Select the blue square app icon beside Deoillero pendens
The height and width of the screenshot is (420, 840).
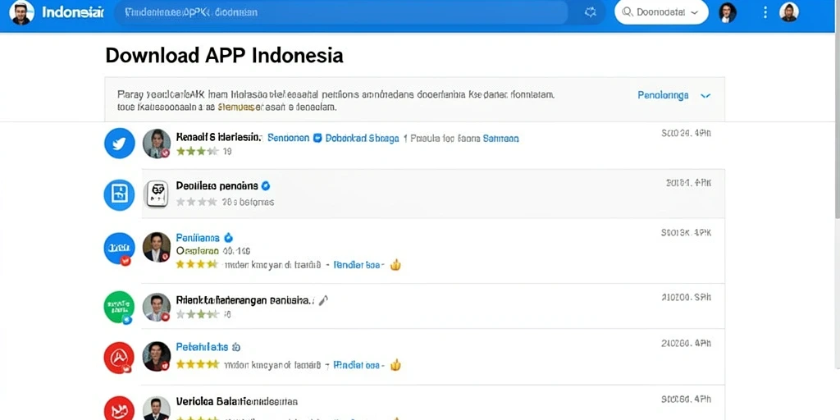click(119, 194)
